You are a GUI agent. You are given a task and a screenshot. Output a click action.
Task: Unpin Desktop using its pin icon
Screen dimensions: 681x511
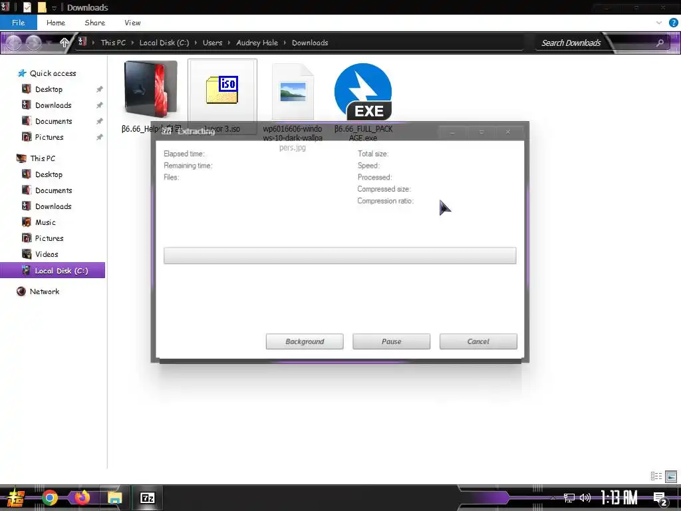click(x=100, y=89)
